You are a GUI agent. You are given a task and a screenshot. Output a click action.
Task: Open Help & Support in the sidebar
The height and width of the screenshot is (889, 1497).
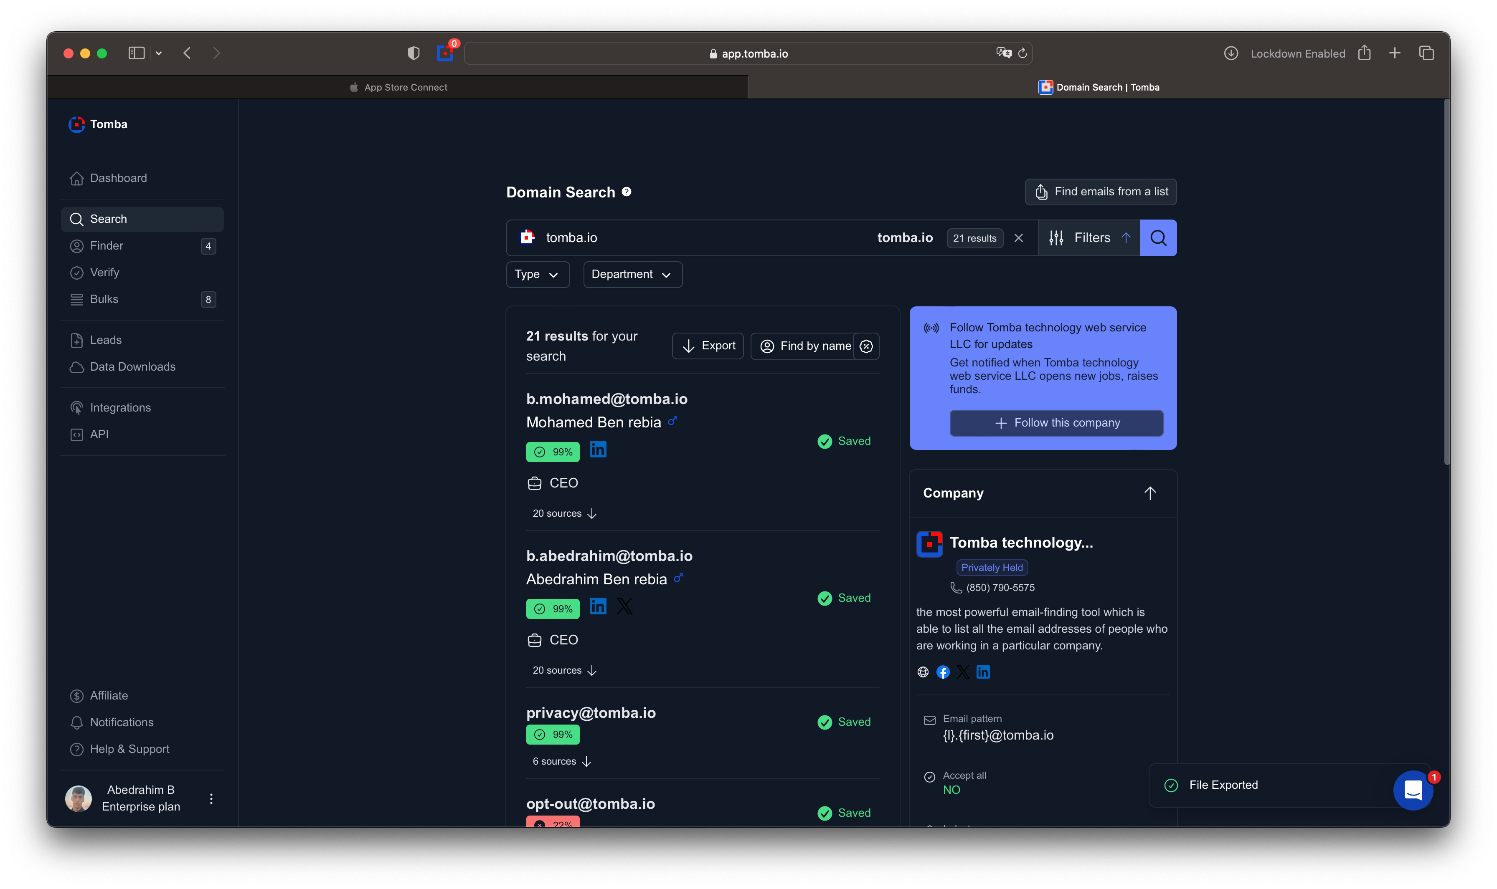(x=142, y=749)
